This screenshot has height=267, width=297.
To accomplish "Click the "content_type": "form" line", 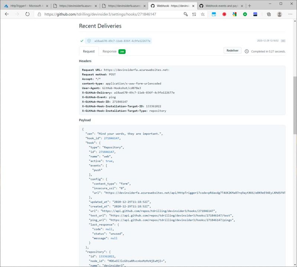I will pyautogui.click(x=111, y=184).
